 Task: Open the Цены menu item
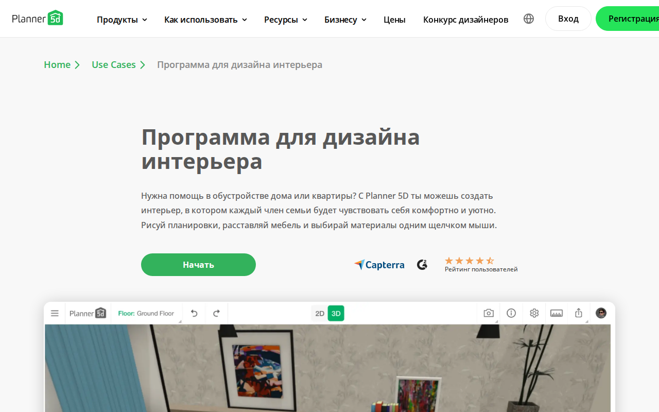point(394,20)
